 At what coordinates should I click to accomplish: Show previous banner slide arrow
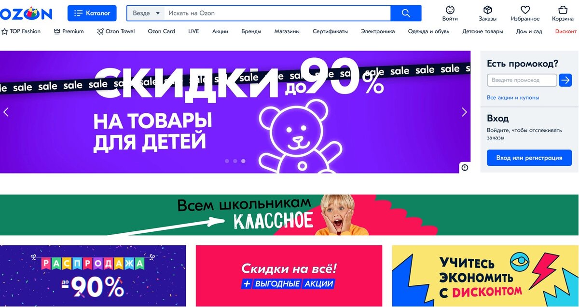[x=6, y=112]
